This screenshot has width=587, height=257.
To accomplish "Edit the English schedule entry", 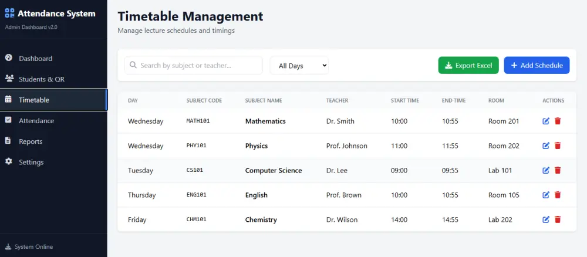I will [546, 195].
